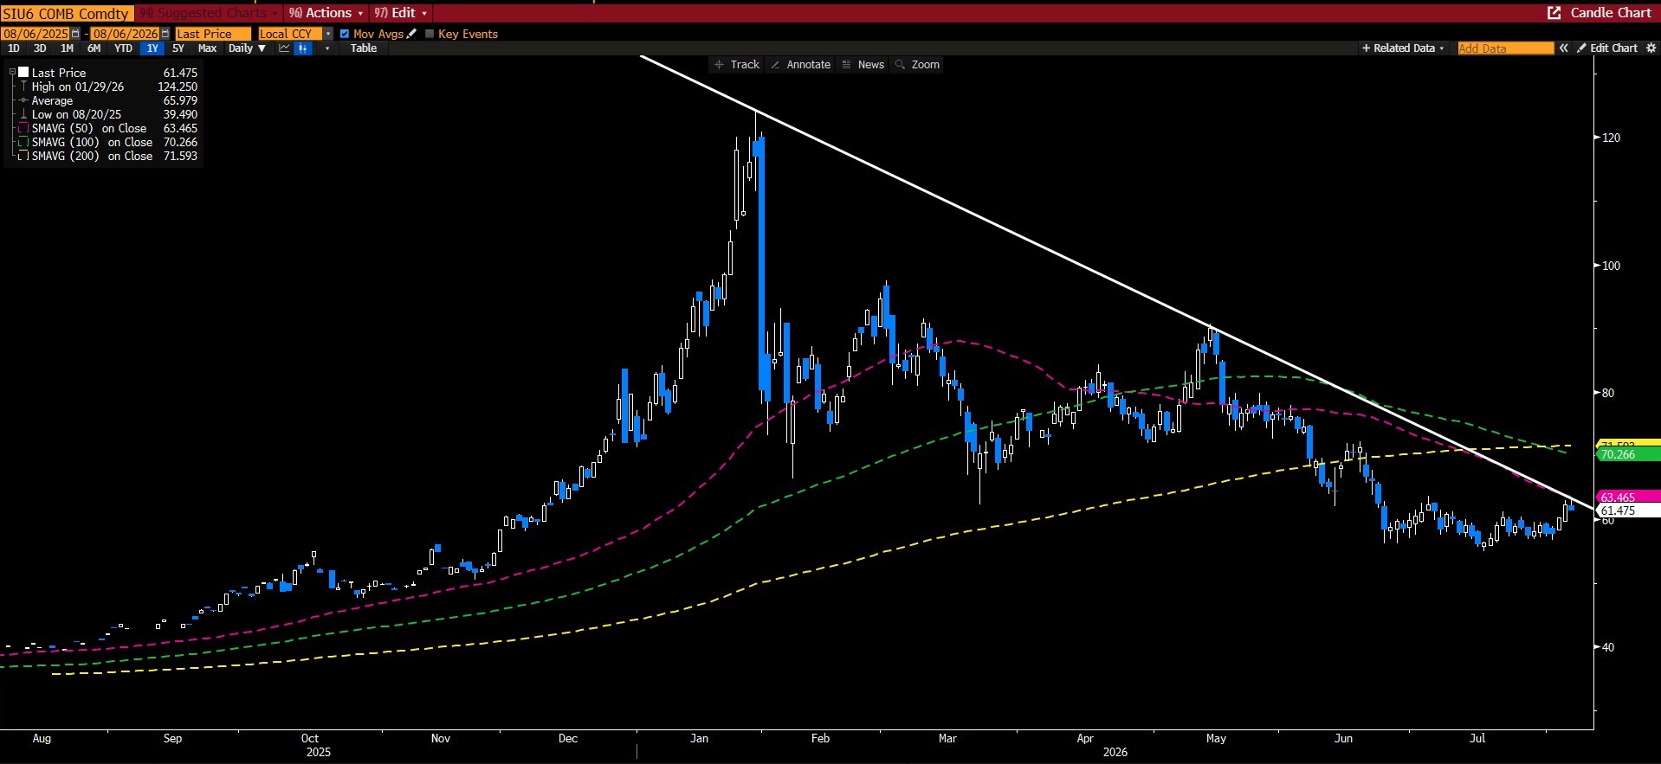Pop out the Candle Chart window
1661x764 pixels.
[1554, 13]
